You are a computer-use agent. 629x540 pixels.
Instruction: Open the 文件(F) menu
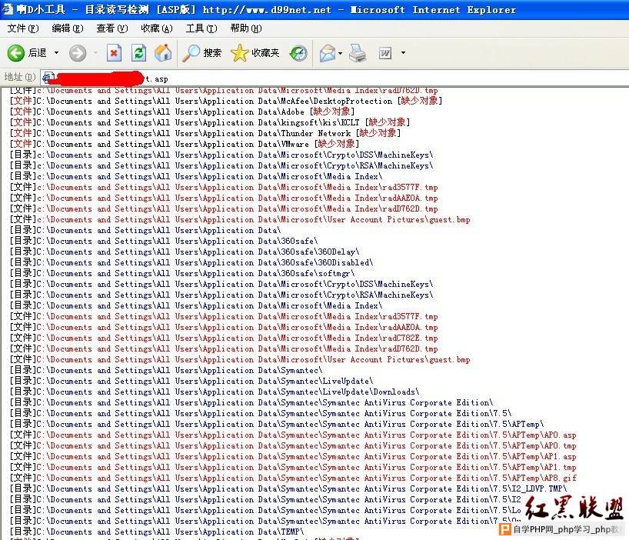pos(23,28)
